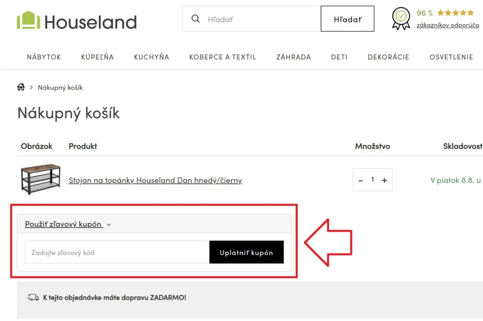The width and height of the screenshot is (483, 321).
Task: Increase product quantity with plus
Action: [x=384, y=180]
